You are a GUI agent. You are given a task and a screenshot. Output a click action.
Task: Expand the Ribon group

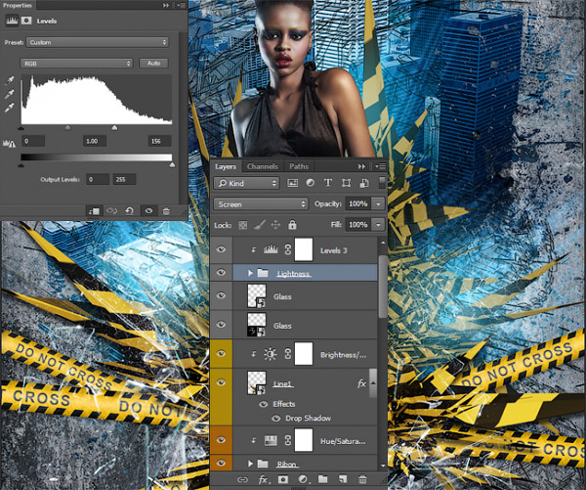250,465
